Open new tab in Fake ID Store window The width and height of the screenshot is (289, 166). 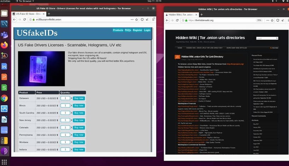(49, 14)
